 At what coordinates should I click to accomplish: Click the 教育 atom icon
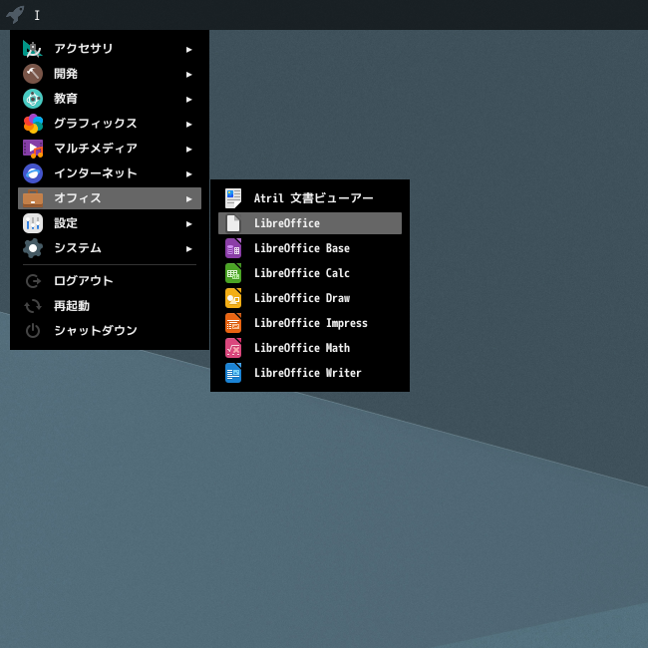point(33,99)
